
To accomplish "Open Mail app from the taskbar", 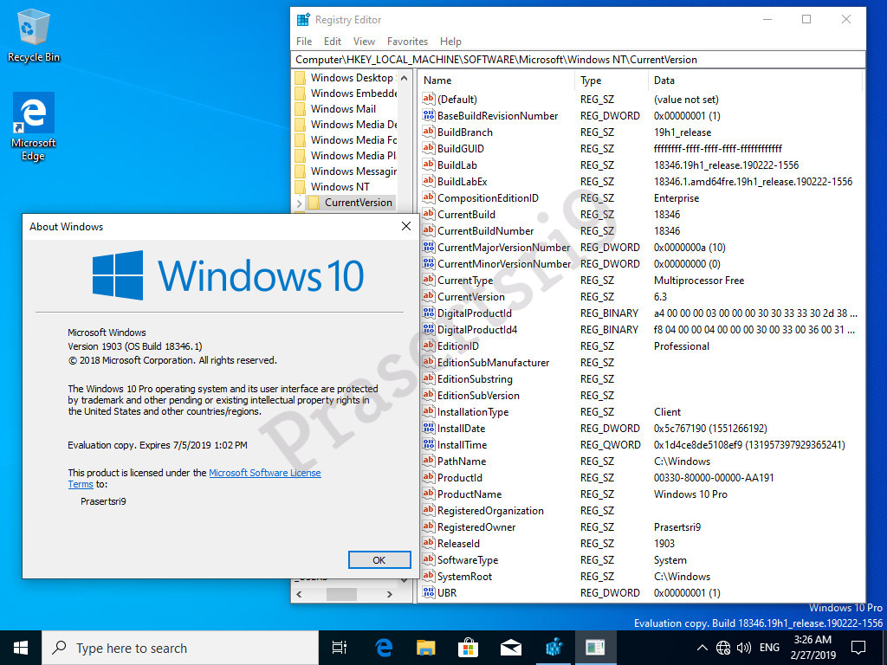I will [x=511, y=648].
